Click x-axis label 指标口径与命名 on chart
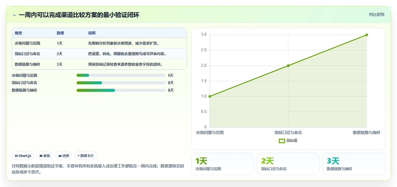397x187 pixels. (x=288, y=132)
